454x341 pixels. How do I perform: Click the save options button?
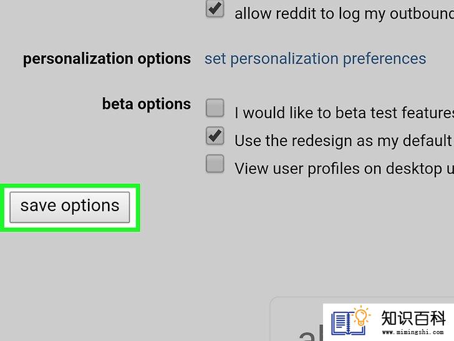pos(69,207)
